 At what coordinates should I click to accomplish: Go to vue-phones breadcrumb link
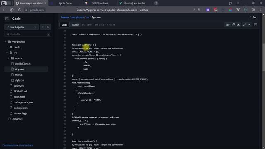[x=77, y=17]
